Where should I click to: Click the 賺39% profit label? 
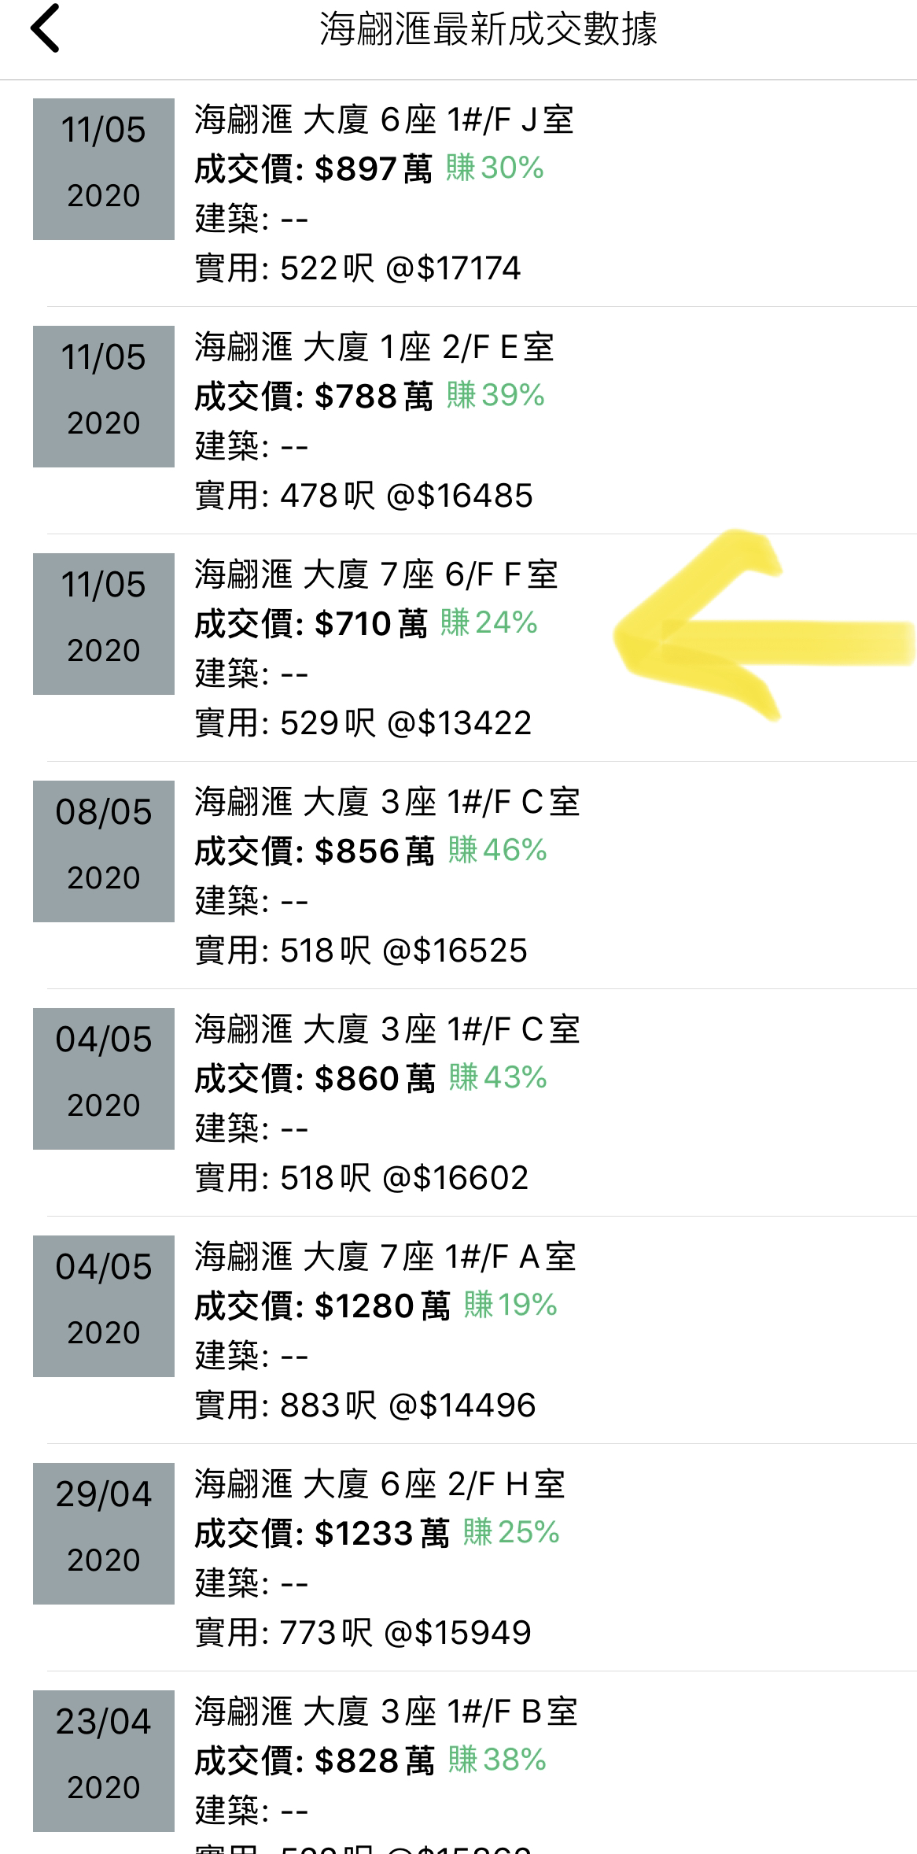coord(495,395)
